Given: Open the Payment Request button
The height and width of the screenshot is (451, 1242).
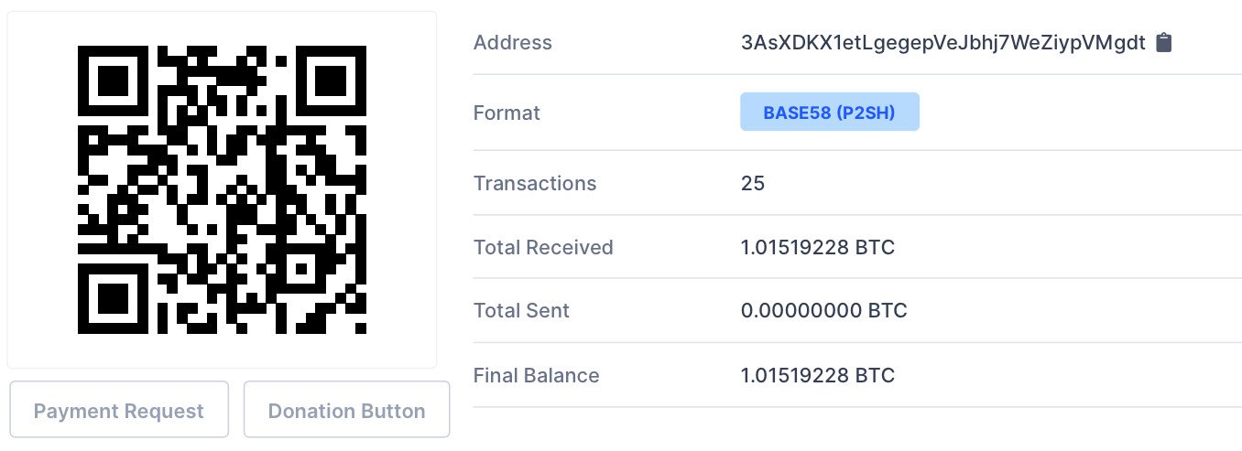Looking at the screenshot, I should point(119,411).
